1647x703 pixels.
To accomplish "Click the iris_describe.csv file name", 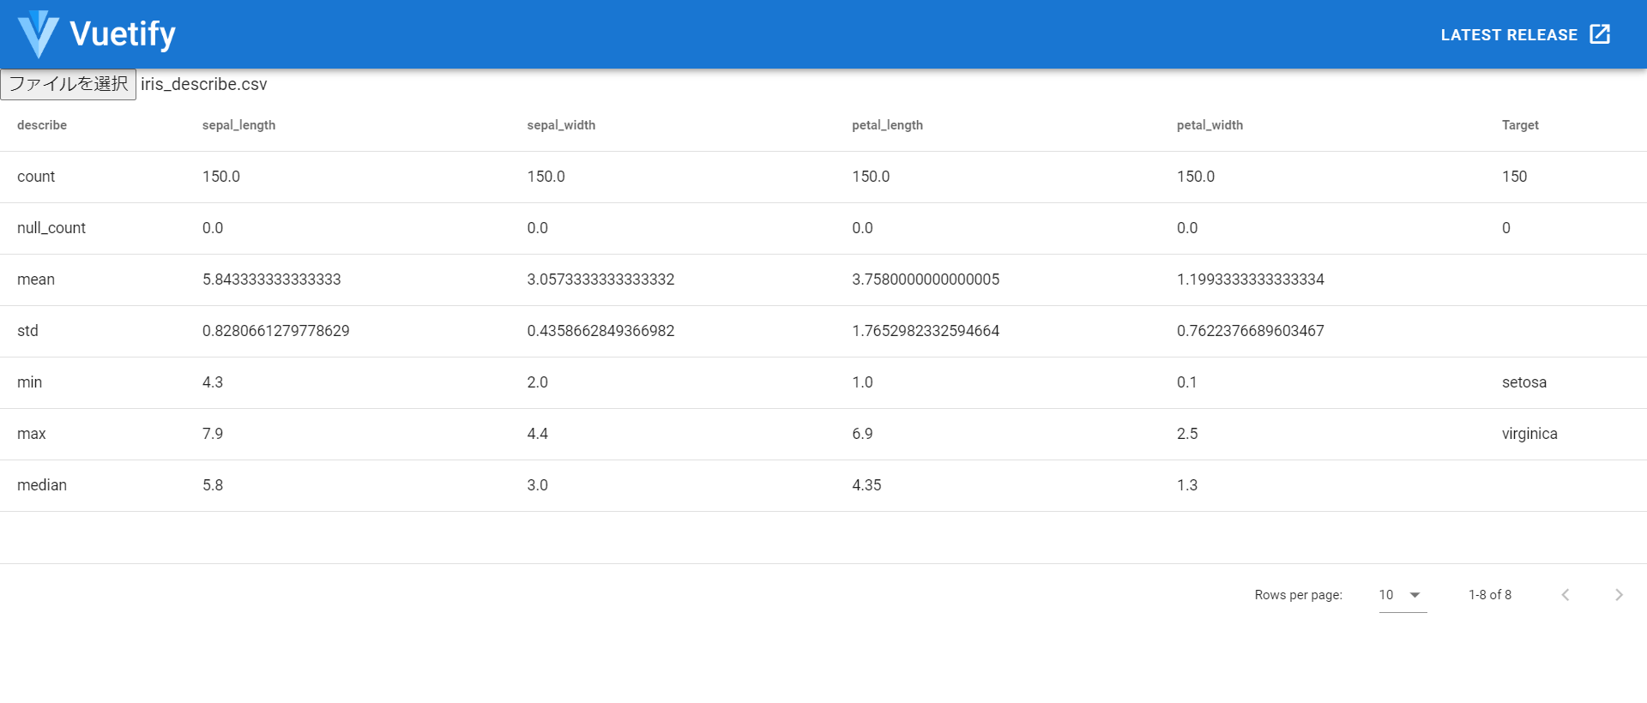I will click(204, 84).
